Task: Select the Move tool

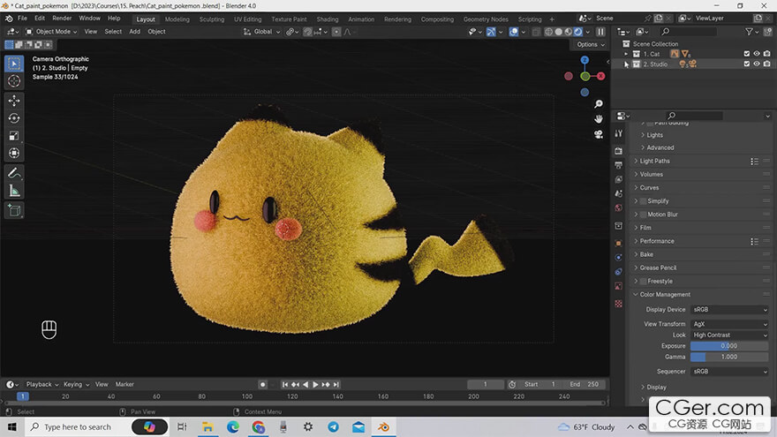Action: tap(14, 101)
